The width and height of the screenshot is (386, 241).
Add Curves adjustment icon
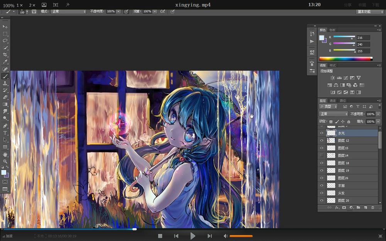point(345,78)
